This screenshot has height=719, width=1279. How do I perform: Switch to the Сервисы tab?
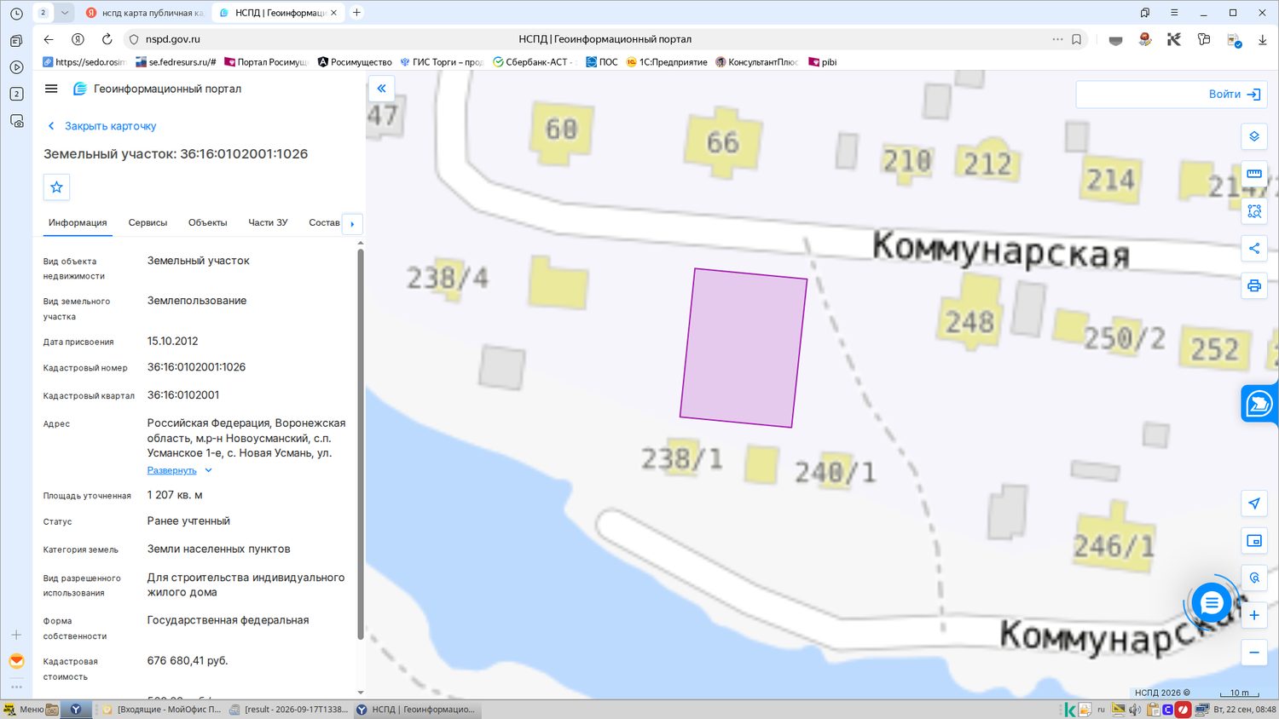tap(148, 223)
